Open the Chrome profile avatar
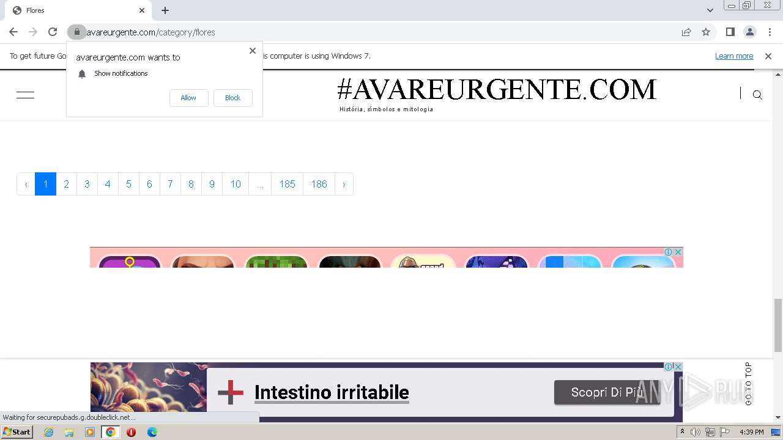The height and width of the screenshot is (440, 783). point(750,32)
